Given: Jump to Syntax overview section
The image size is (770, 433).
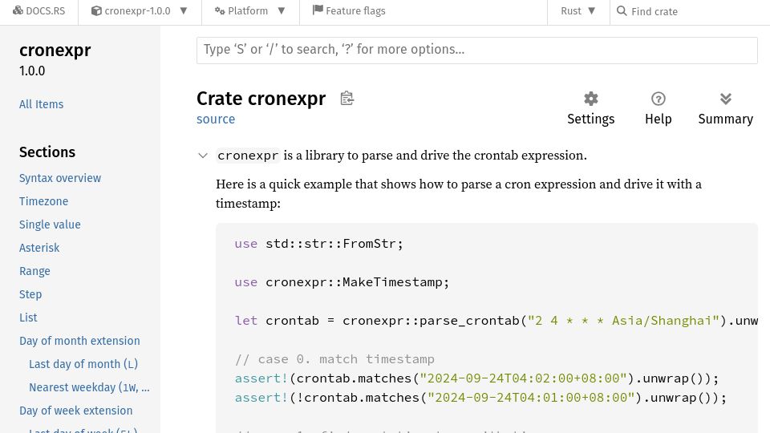Looking at the screenshot, I should click(60, 178).
